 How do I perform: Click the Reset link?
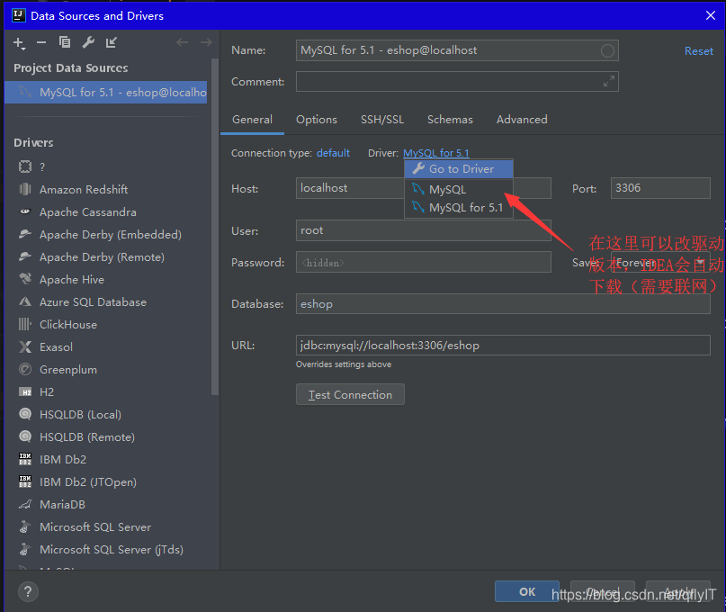tap(699, 51)
